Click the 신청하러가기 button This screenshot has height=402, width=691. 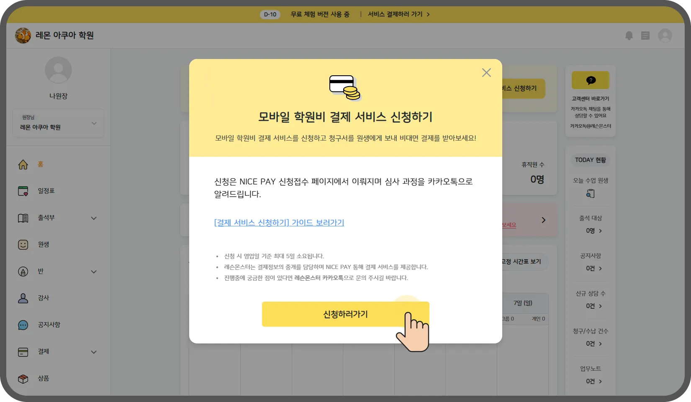[345, 314]
